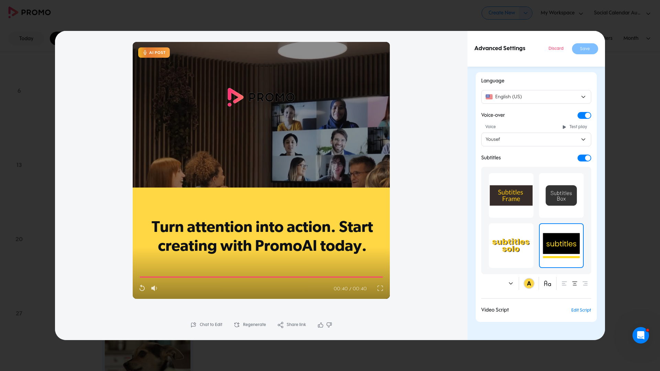Open the English (US) language dropdown
Screen dimensions: 660x371
tap(536, 97)
